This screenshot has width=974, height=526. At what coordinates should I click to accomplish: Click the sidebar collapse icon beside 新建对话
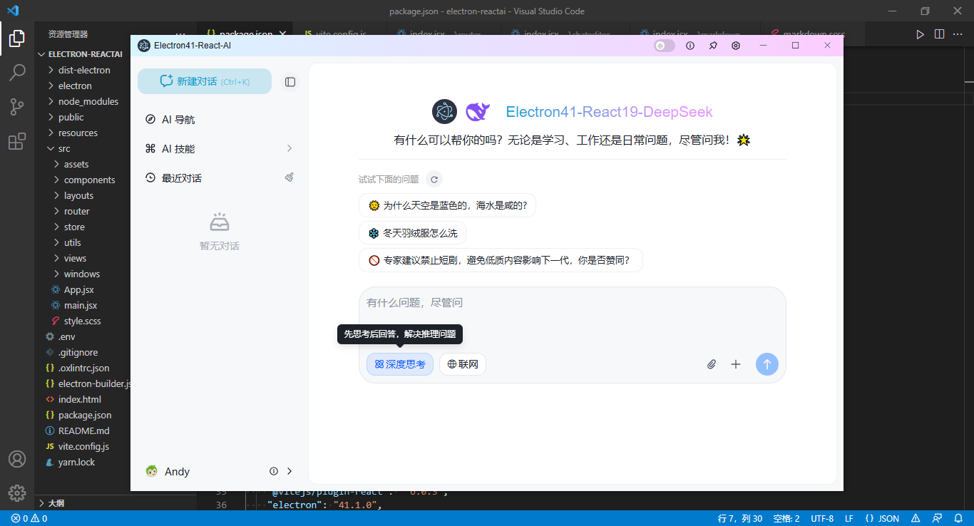click(290, 82)
